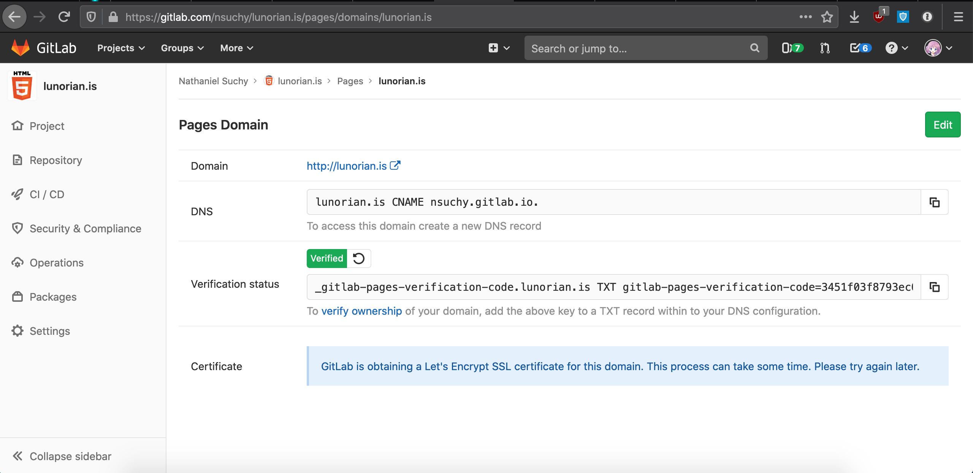
Task: Open Repository in the sidebar
Action: (55, 160)
